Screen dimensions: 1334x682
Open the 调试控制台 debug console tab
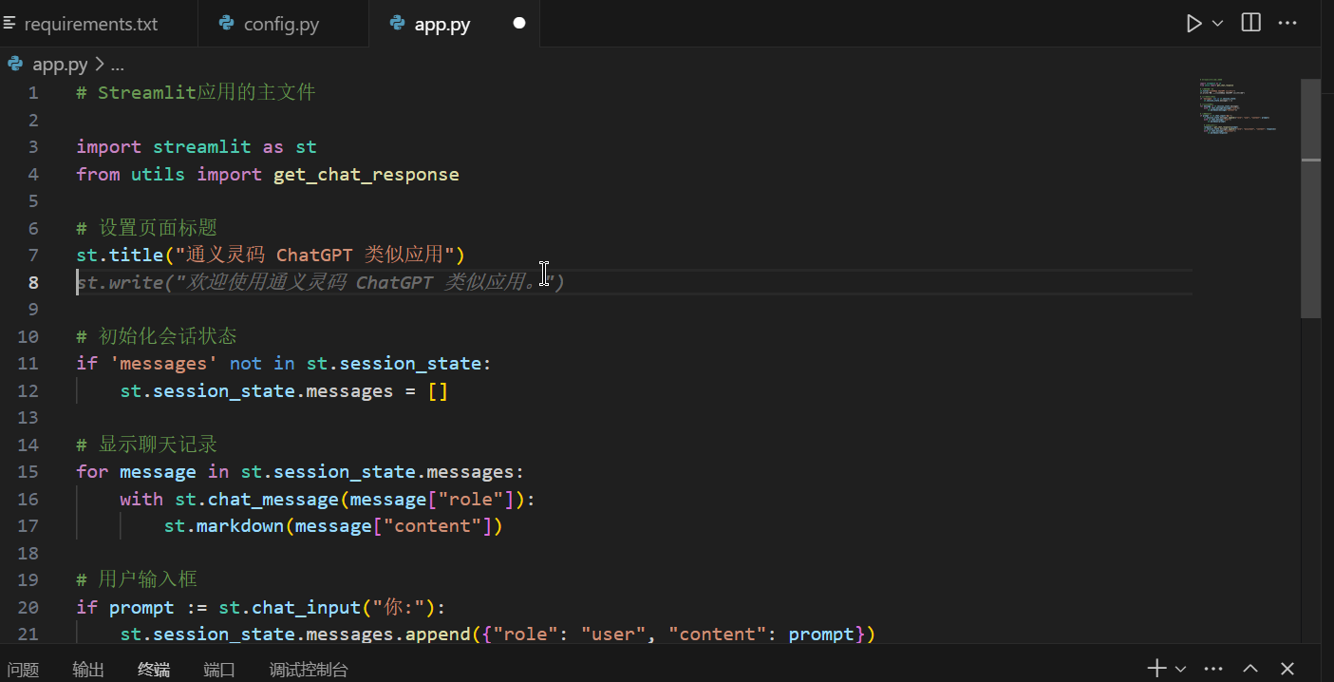(x=309, y=670)
